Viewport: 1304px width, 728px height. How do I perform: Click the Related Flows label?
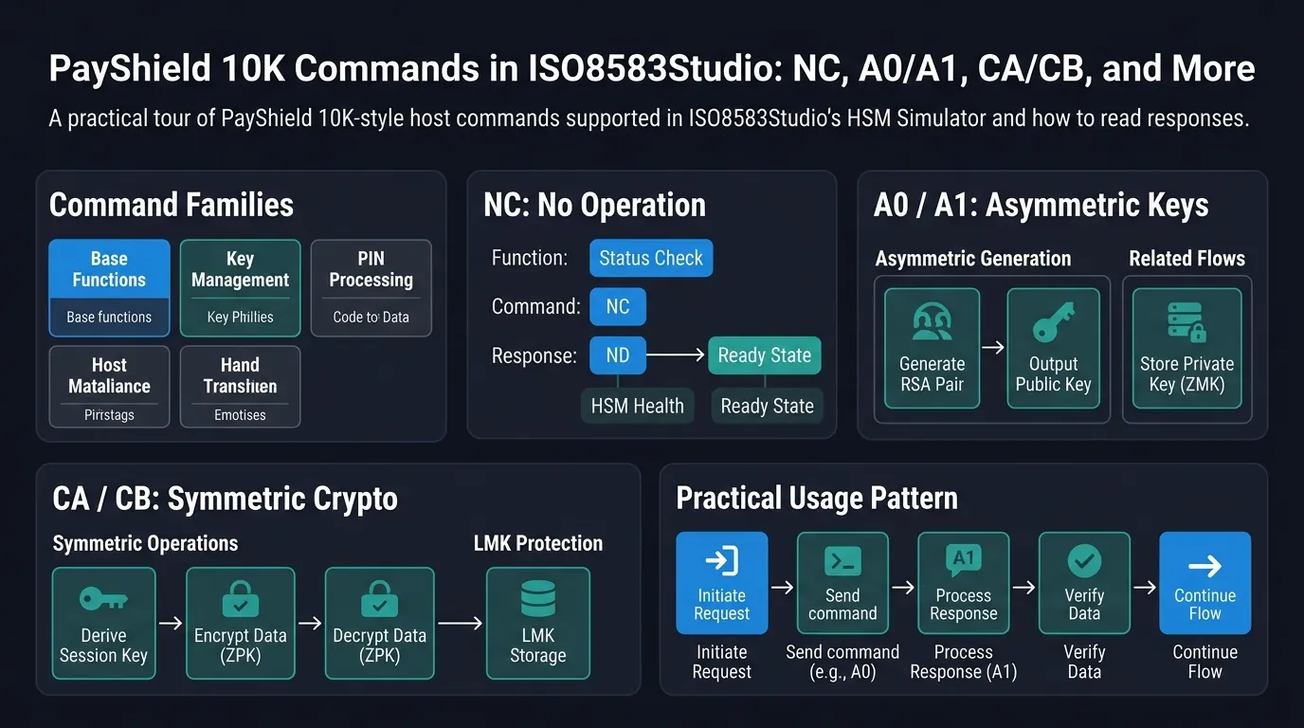[x=1187, y=259]
